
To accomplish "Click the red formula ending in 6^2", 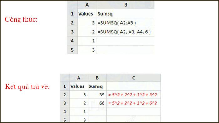I will tap(133, 103).
